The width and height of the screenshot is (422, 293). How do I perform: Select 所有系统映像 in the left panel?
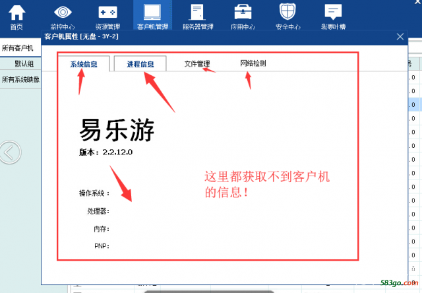tap(20, 79)
